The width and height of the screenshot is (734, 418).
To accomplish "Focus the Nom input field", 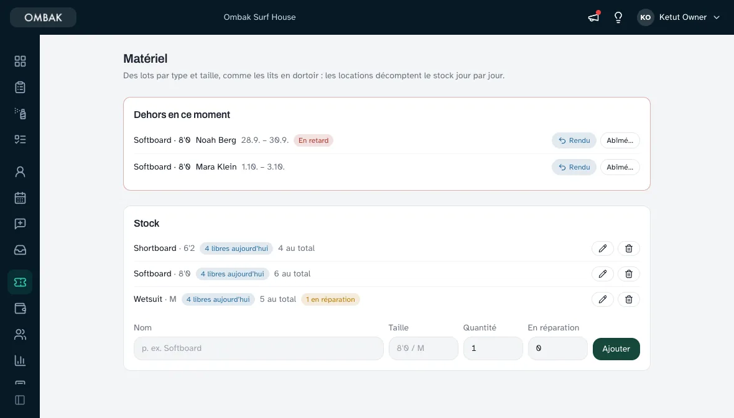I will pos(258,348).
